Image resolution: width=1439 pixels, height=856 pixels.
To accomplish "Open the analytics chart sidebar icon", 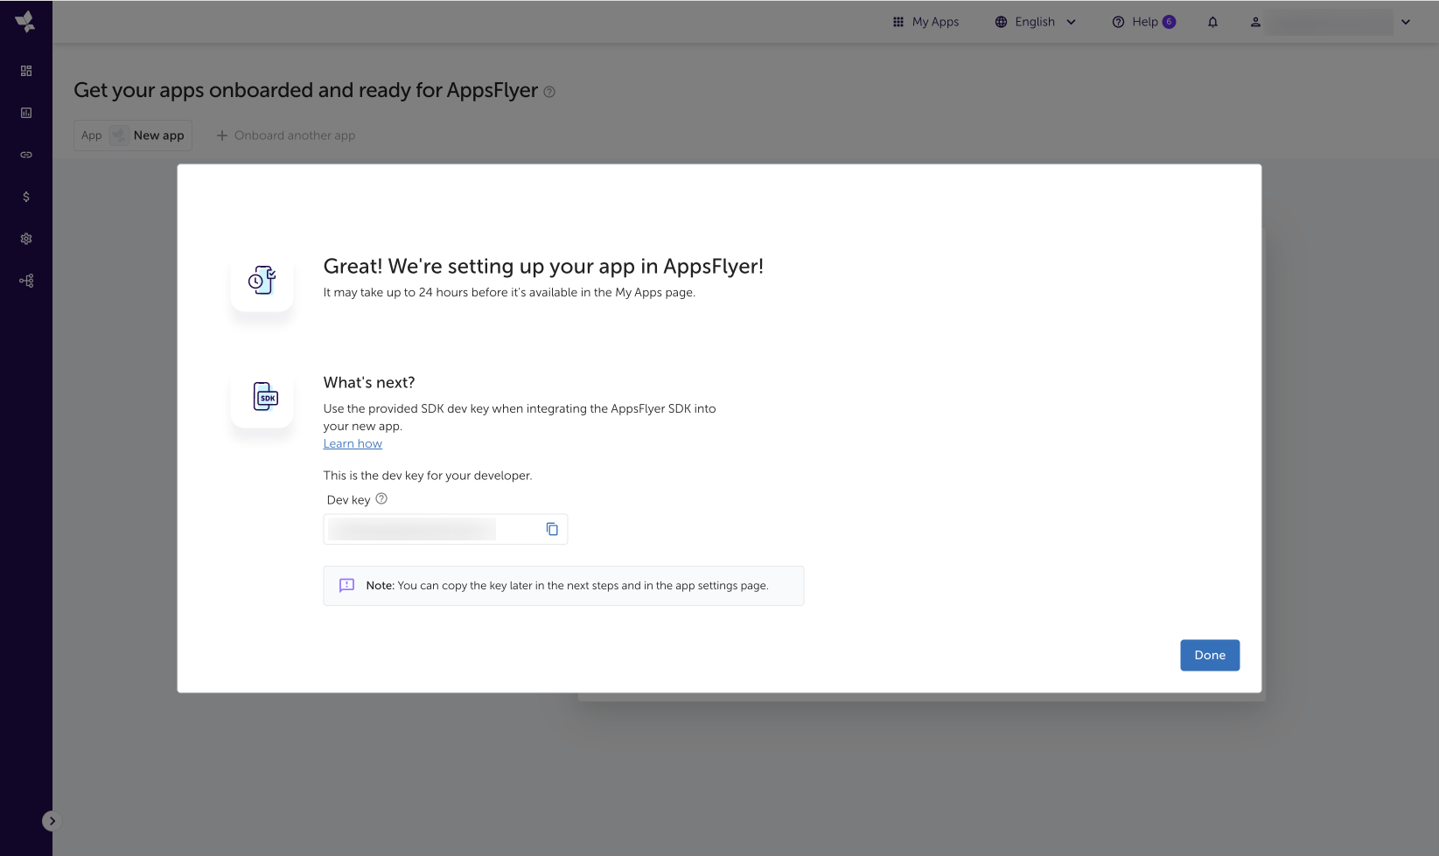I will tap(26, 113).
